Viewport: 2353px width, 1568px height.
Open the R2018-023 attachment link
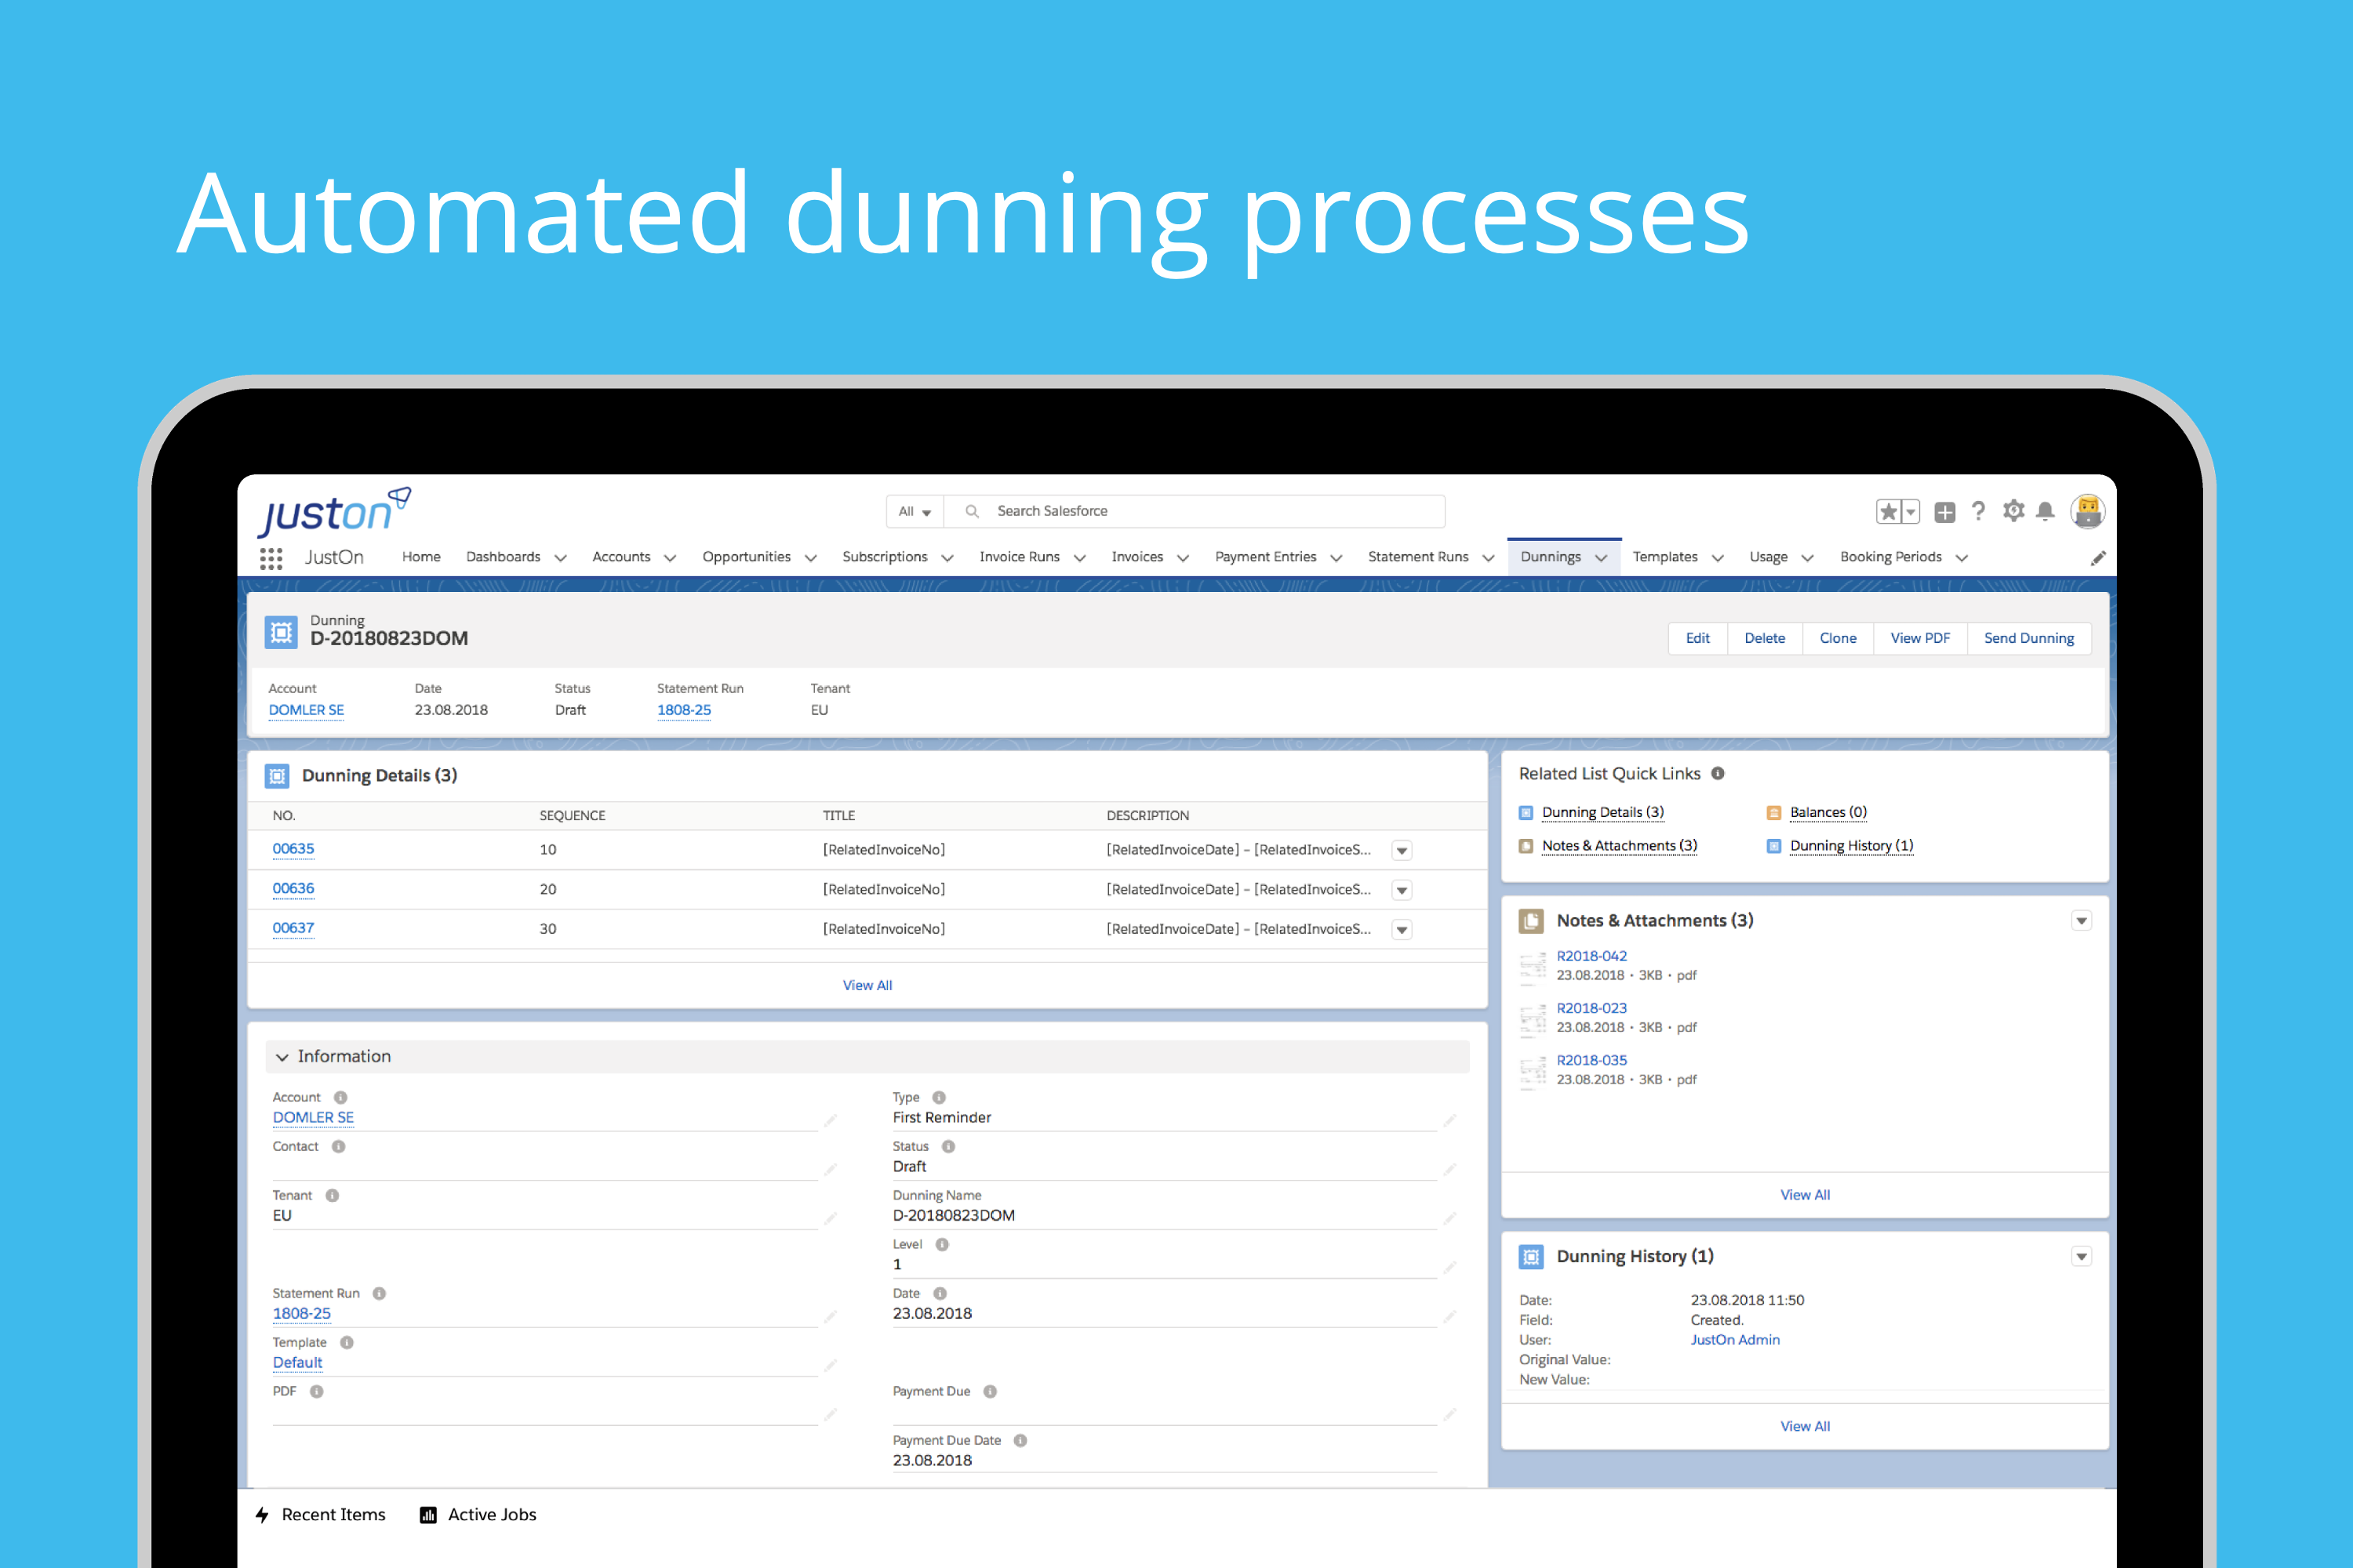tap(1591, 1008)
